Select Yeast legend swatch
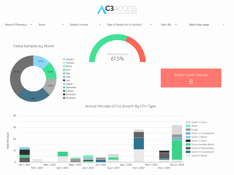Viewport: 234px width, 175px height. 188,126
